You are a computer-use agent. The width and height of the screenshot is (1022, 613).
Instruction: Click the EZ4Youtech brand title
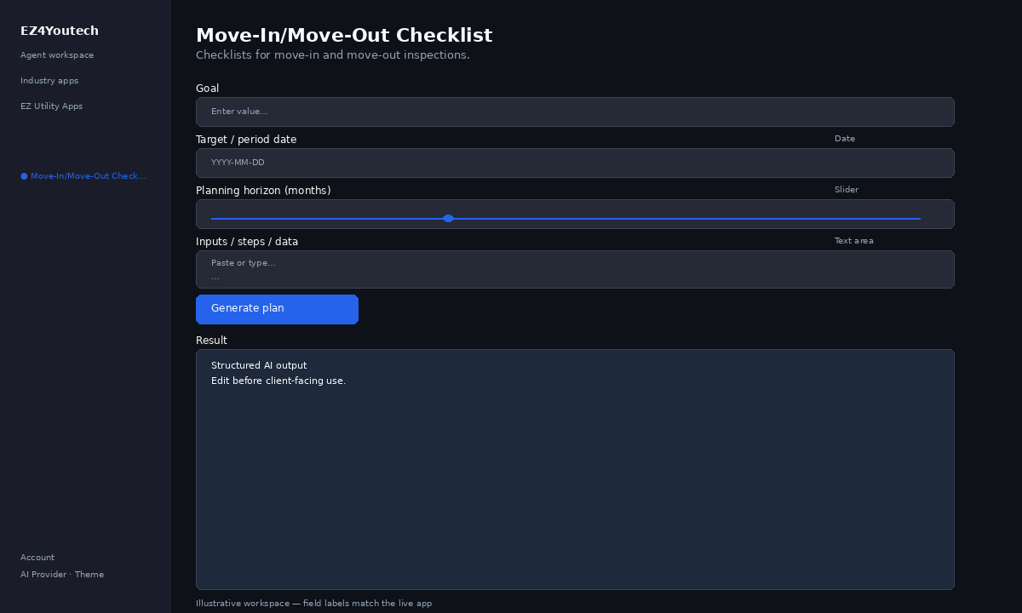click(x=60, y=31)
